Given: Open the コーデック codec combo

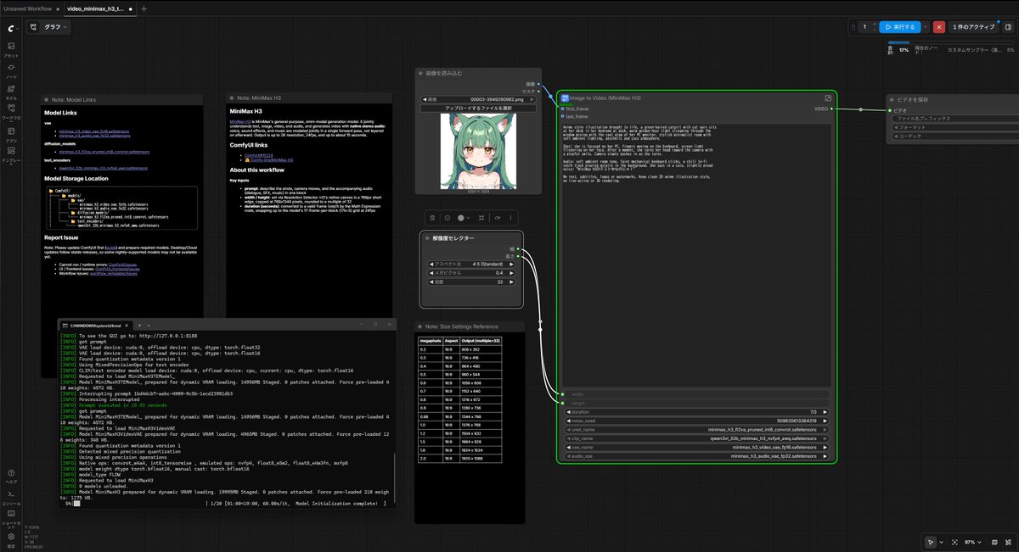Looking at the screenshot, I should pyautogui.click(x=955, y=136).
